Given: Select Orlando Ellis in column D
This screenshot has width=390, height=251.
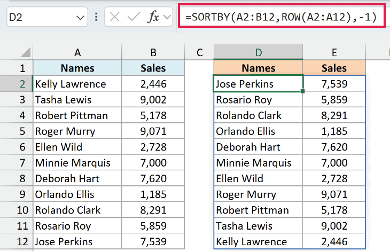Looking at the screenshot, I should click(x=259, y=131).
